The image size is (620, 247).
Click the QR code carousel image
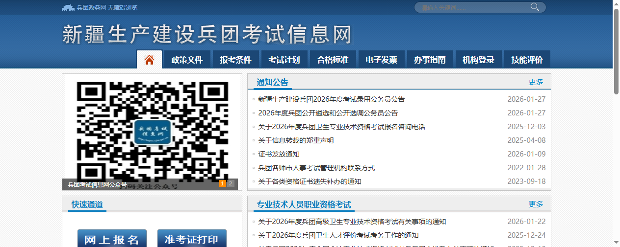[x=152, y=130]
